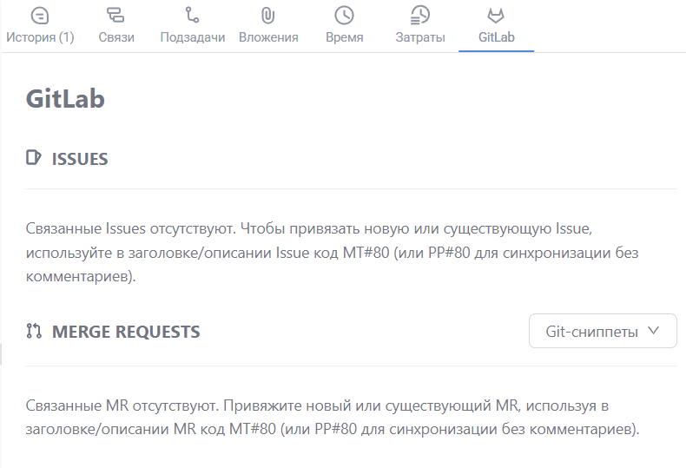Open the Git-сниппеты dropdown

[x=603, y=331]
